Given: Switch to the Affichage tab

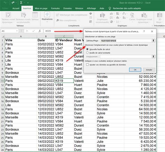Looking at the screenshot, I should point(92,8).
